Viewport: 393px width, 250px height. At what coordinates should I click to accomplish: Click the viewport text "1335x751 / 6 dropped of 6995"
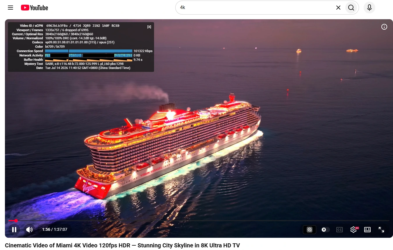[x=67, y=30]
